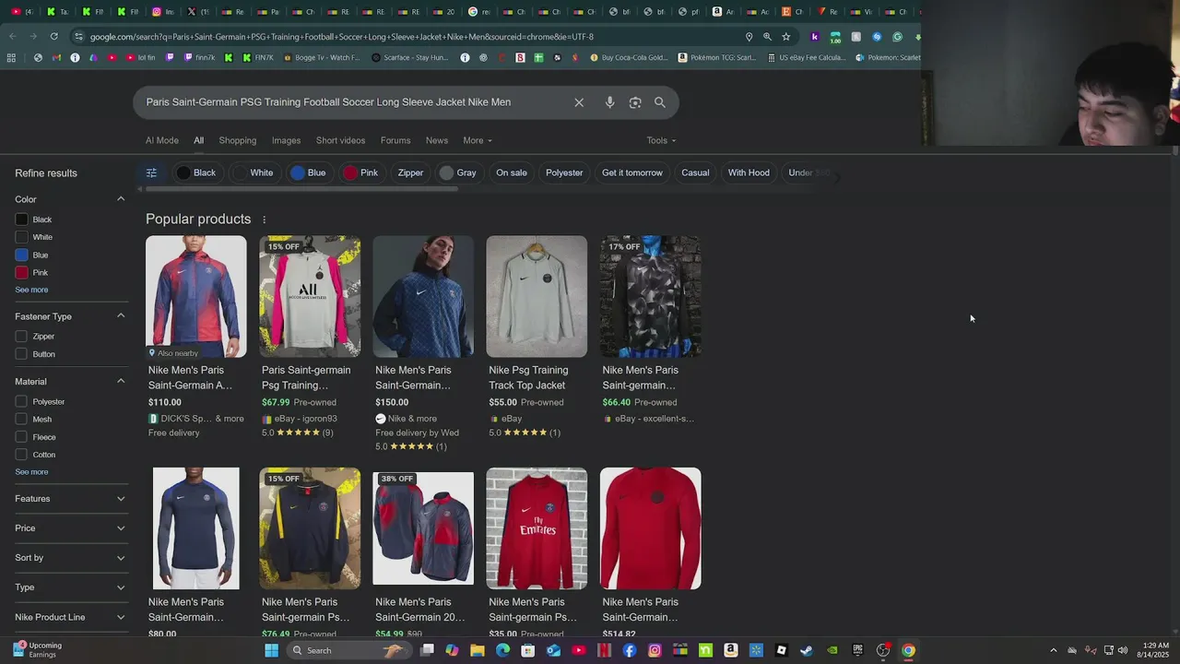Screen dimensions: 1180x664
Task: Apply the Casual filter chip
Action: 695,172
